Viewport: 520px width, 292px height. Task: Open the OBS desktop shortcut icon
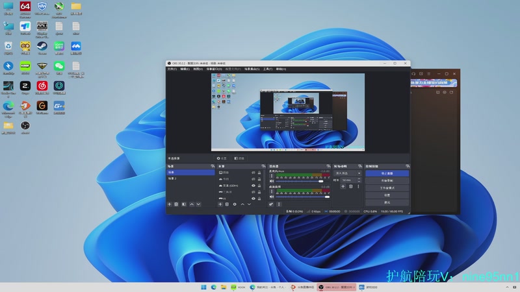pos(25,127)
